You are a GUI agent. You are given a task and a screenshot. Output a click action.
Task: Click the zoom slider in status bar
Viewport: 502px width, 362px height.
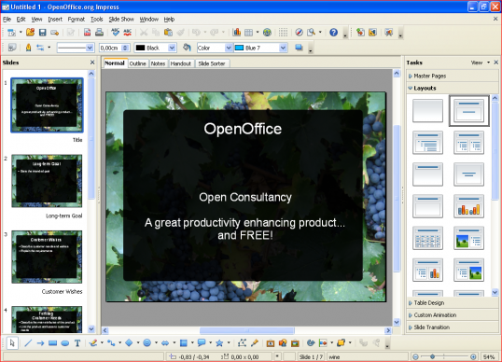click(444, 356)
